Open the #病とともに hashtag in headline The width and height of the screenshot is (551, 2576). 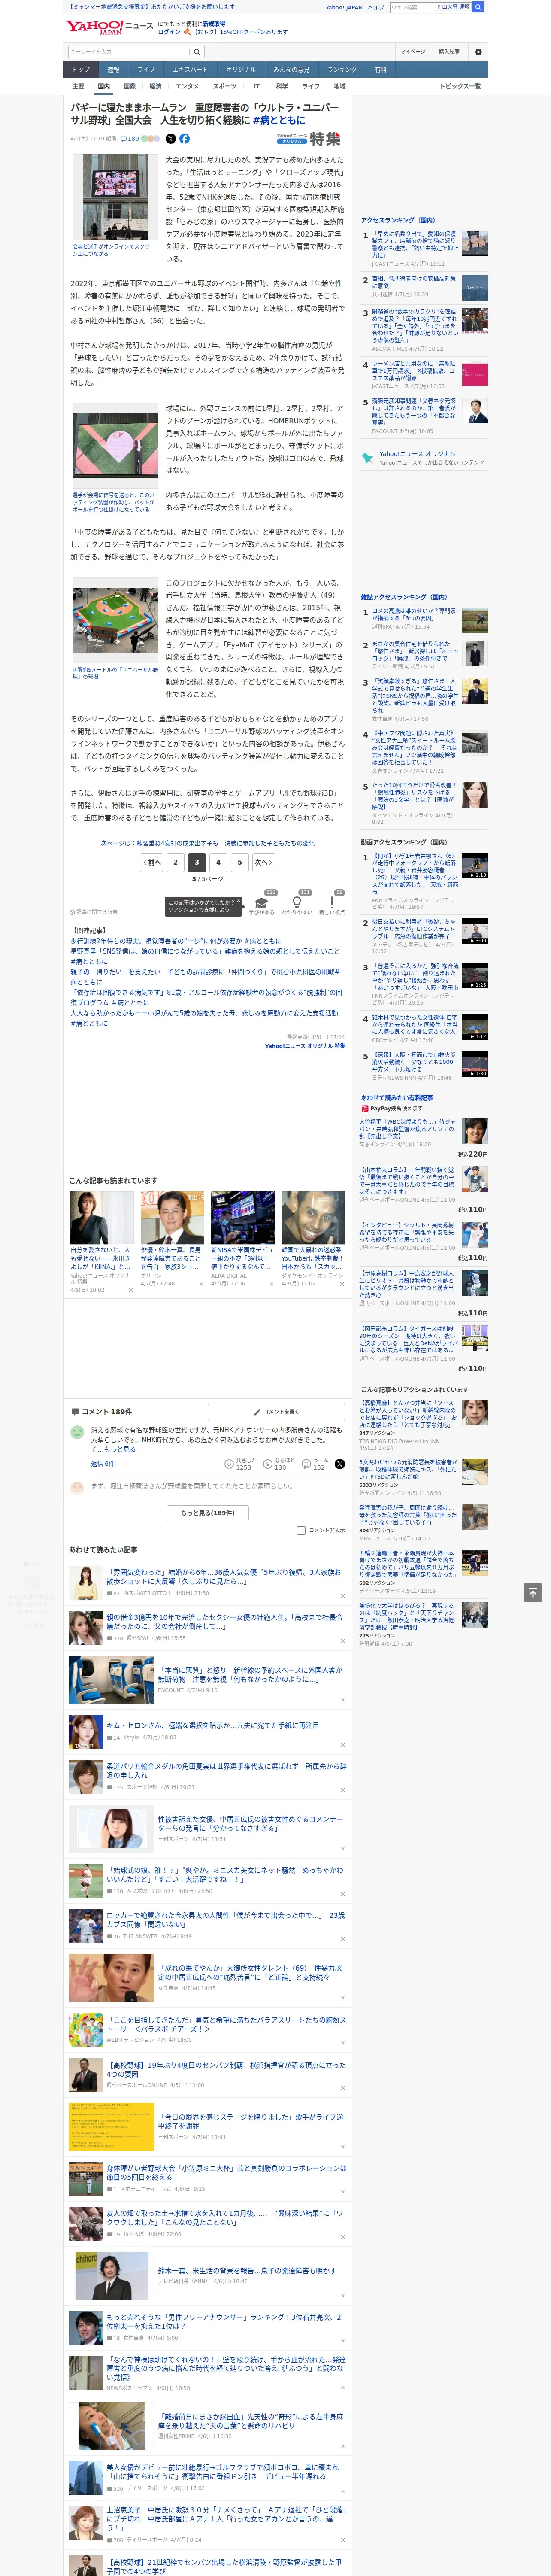pos(279,120)
